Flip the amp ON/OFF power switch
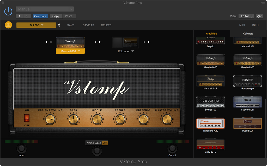267x166 pixels. point(27,118)
